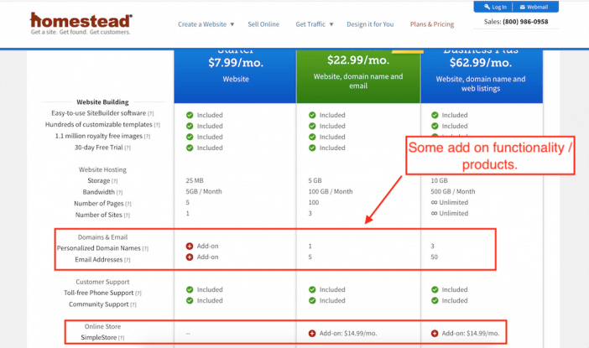The height and width of the screenshot is (348, 589).
Task: Click the 25 MB storage value
Action: coord(195,180)
